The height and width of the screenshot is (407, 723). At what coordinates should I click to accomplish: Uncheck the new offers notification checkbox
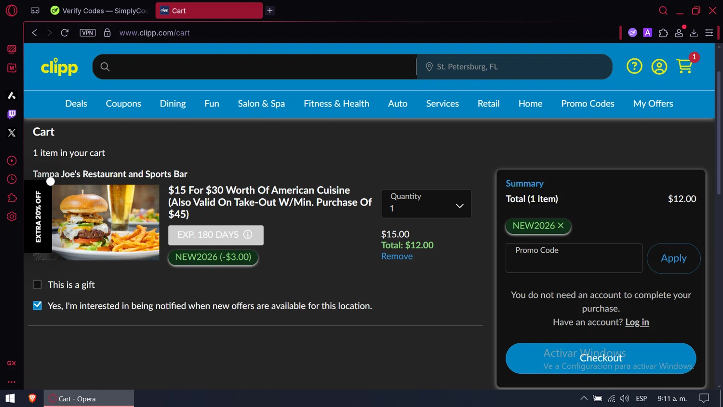(37, 305)
